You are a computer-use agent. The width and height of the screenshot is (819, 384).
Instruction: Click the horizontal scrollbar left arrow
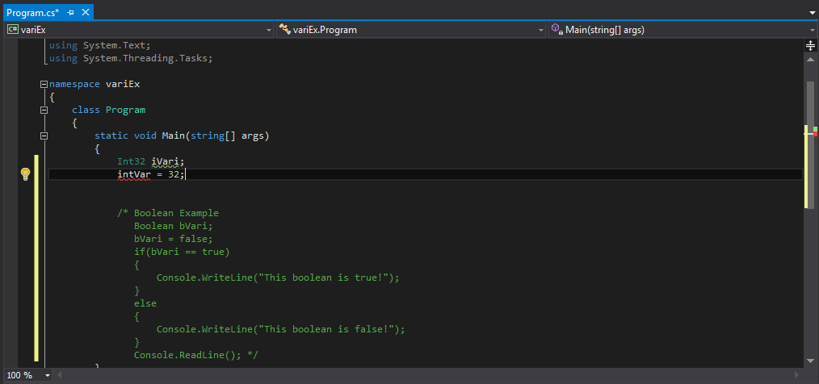click(x=59, y=375)
